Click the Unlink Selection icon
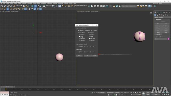171x96 pixels. (11, 6)
